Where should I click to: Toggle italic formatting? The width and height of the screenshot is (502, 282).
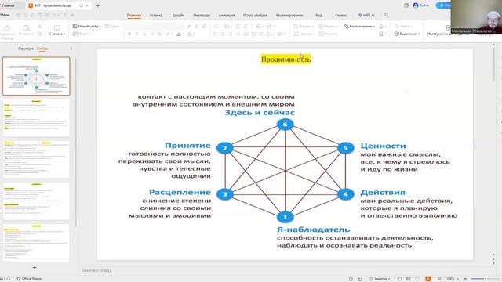[136, 34]
